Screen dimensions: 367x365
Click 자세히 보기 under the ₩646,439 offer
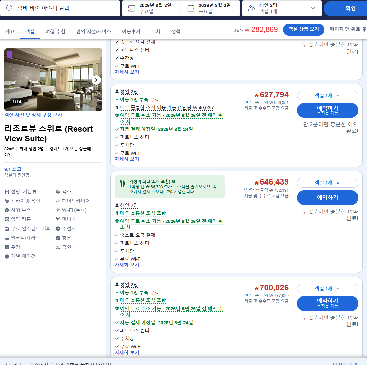(x=127, y=265)
